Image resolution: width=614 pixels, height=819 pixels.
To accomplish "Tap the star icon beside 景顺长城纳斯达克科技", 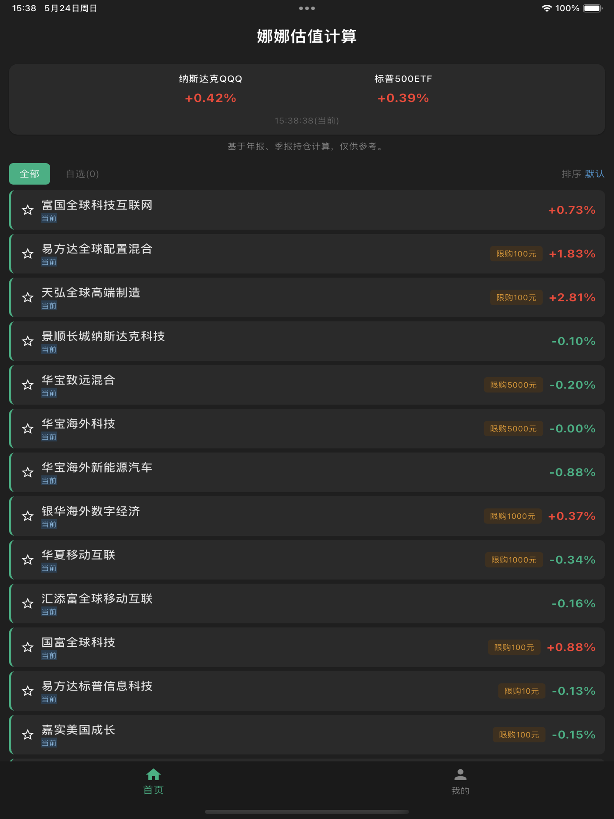I will pyautogui.click(x=28, y=341).
